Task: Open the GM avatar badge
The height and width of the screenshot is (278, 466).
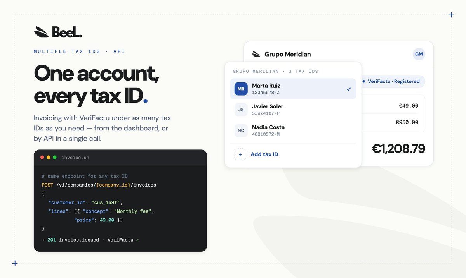Action: (419, 54)
